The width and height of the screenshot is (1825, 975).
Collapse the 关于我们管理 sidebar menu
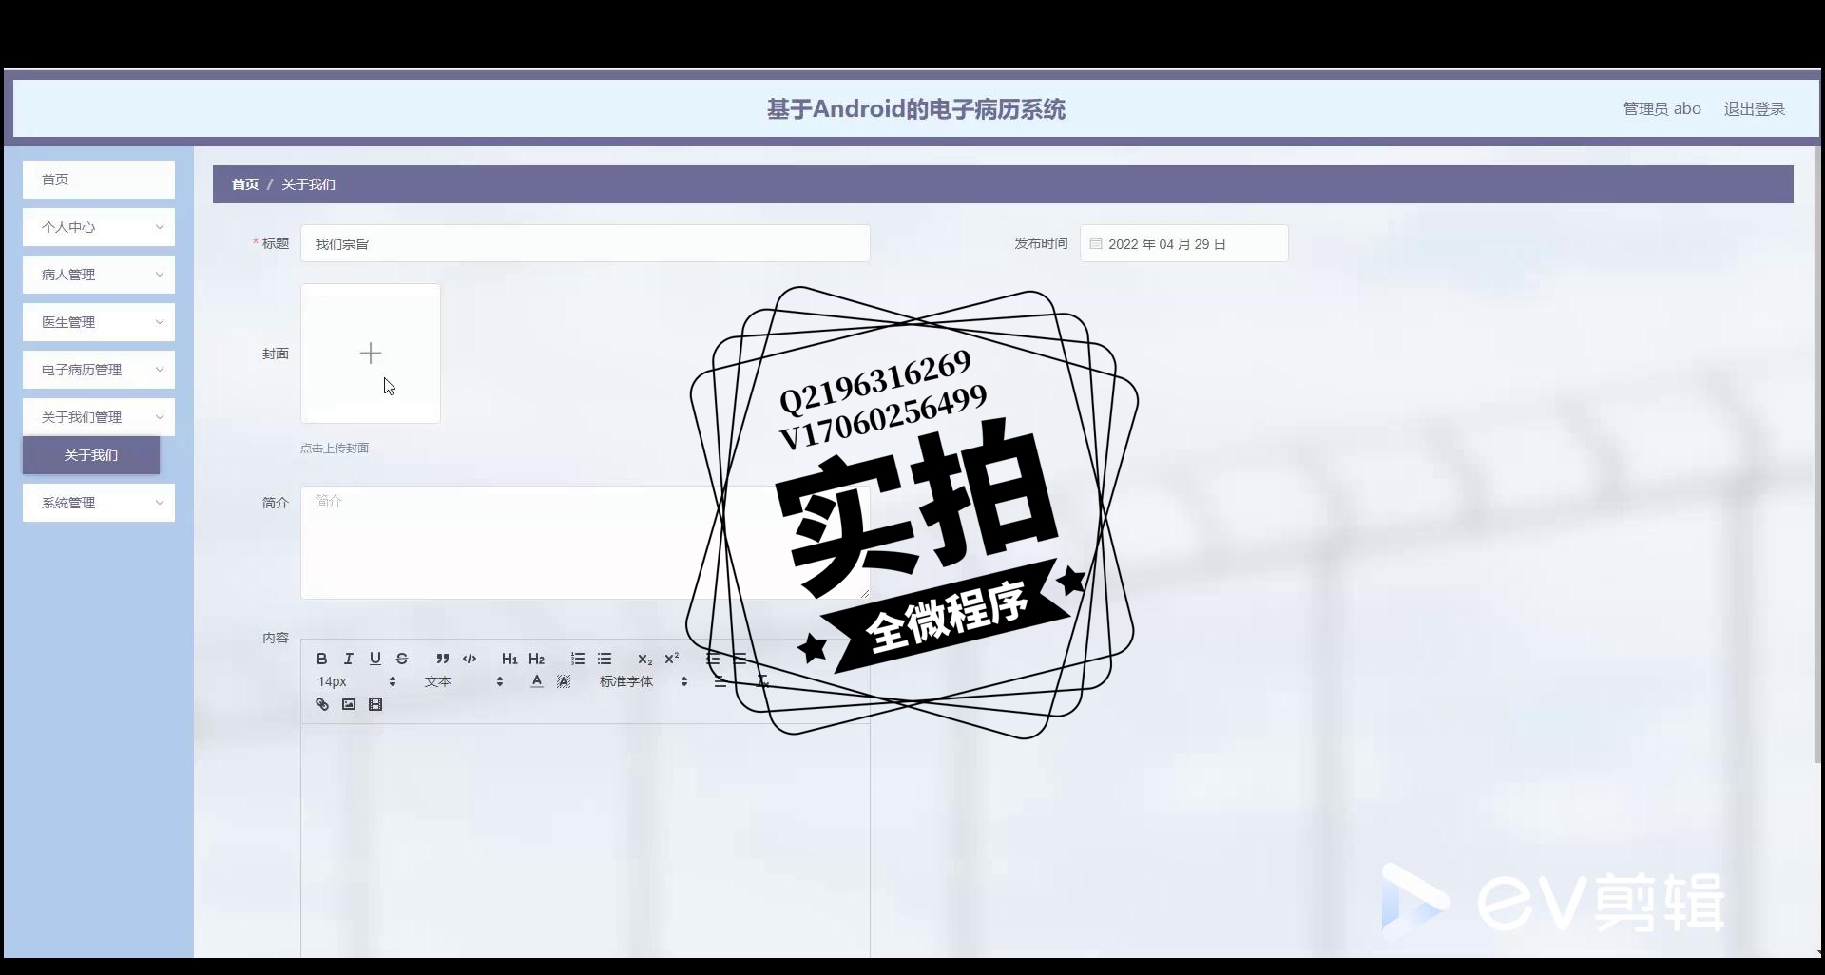99,417
